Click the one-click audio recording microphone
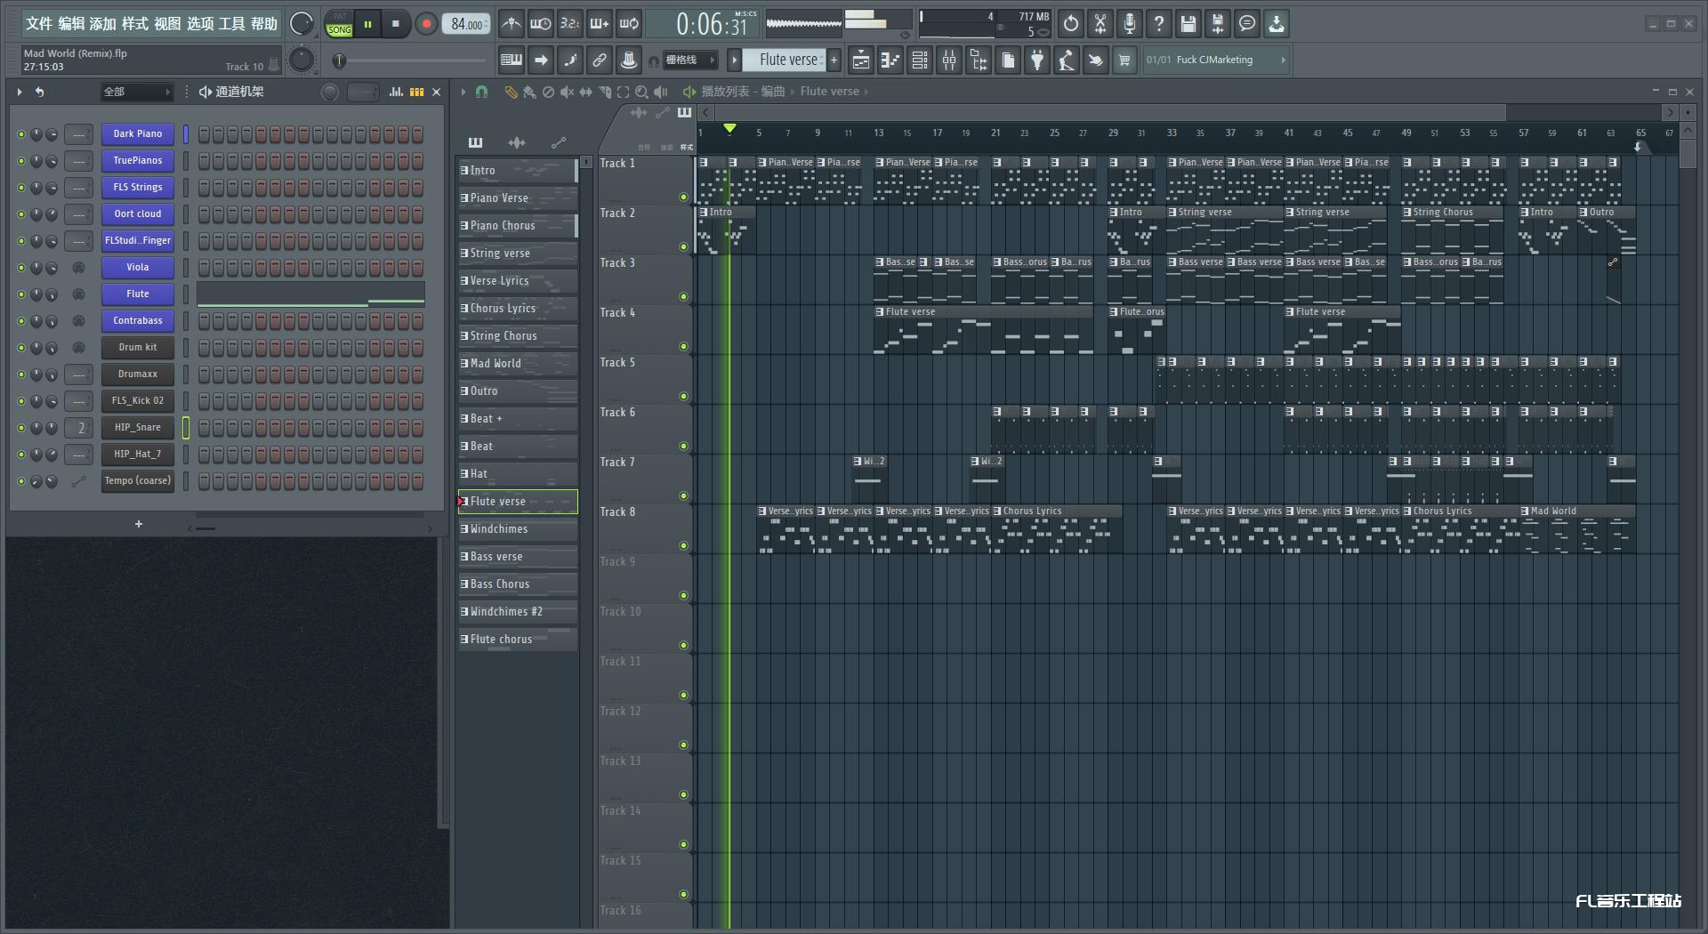This screenshot has height=934, width=1708. coord(1130,24)
